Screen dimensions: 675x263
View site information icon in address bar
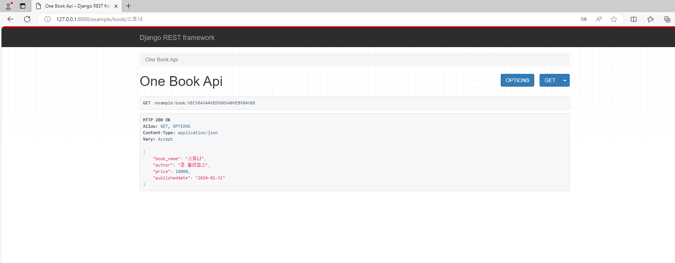[48, 19]
